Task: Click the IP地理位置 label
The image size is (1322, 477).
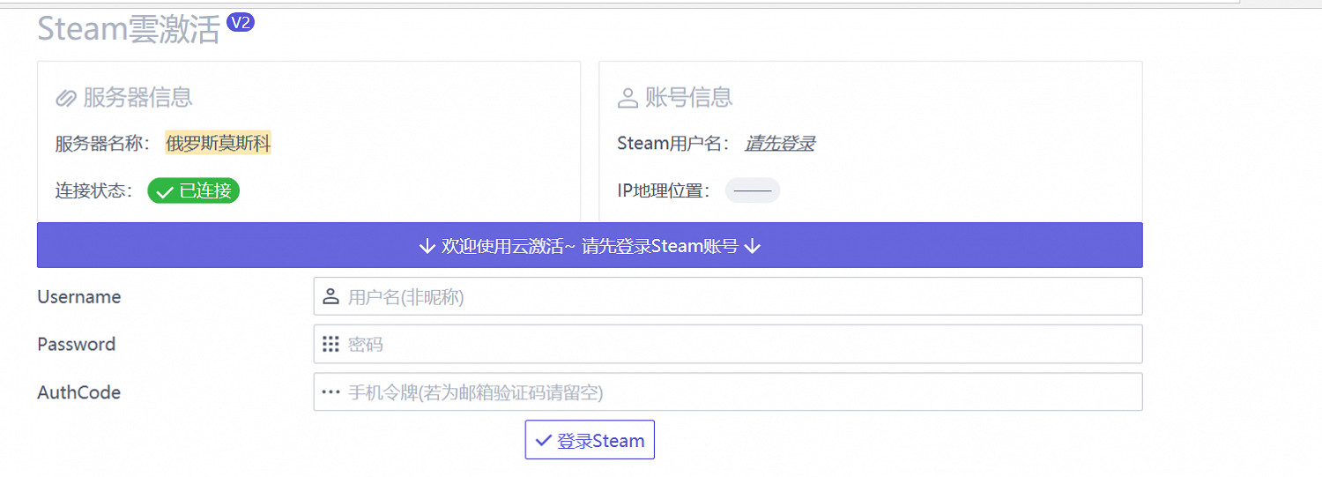Action: pos(665,191)
